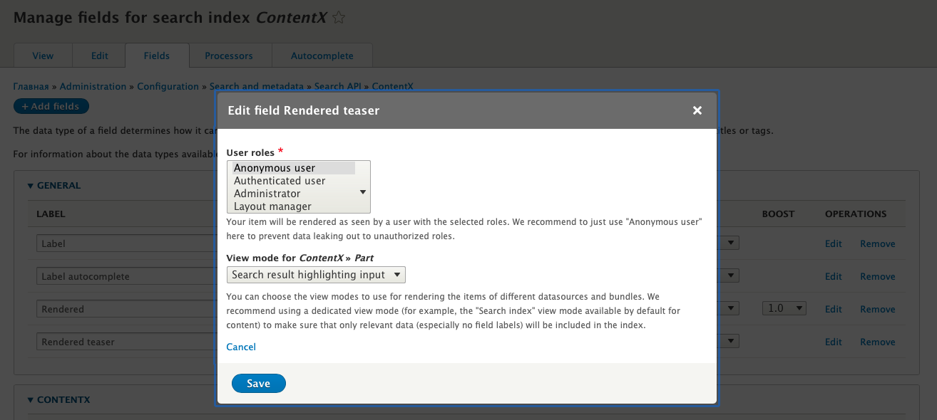This screenshot has height=420, width=937.
Task: Click the Save button
Action: pyautogui.click(x=258, y=384)
